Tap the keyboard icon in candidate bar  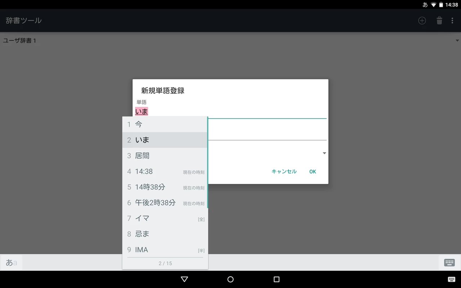coord(449,262)
